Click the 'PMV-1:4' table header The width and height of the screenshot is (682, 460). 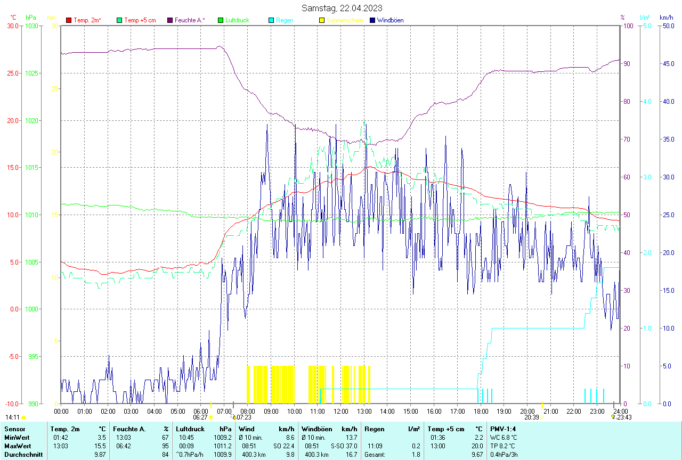pyautogui.click(x=503, y=429)
